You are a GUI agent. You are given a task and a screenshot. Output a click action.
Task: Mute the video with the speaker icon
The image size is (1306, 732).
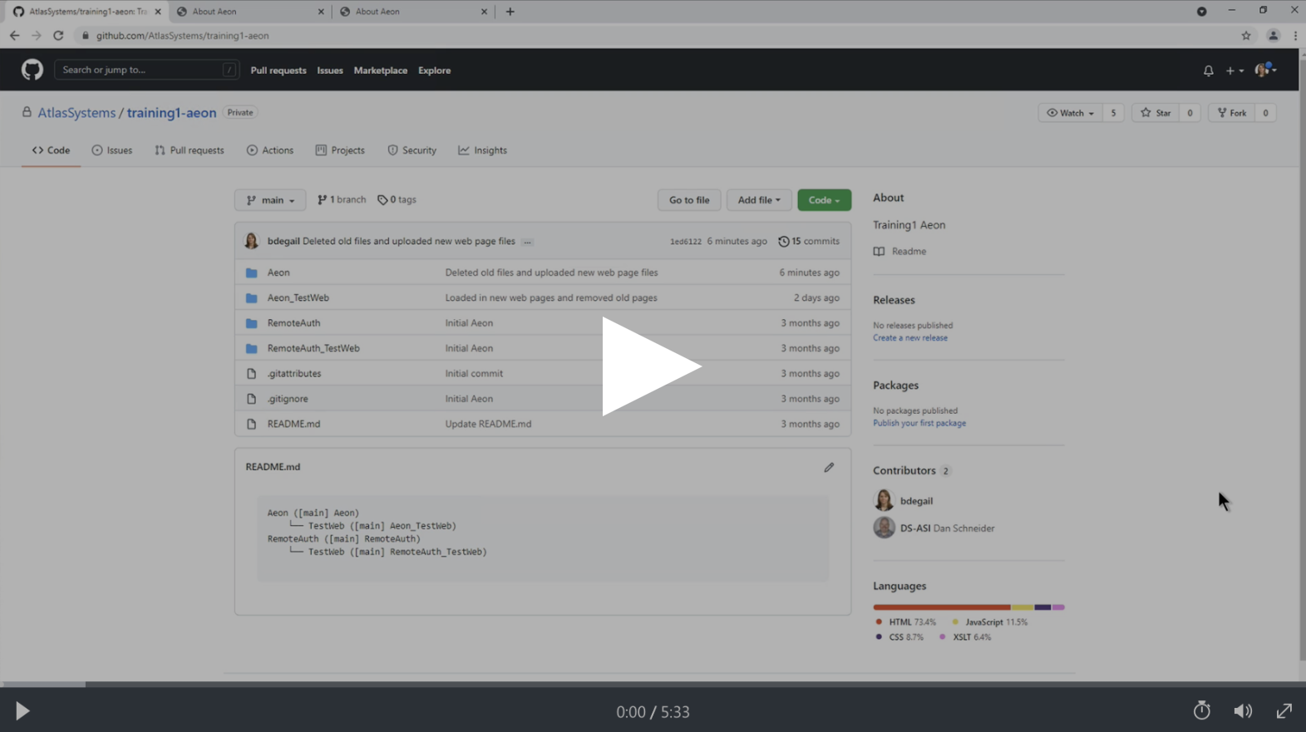tap(1243, 710)
